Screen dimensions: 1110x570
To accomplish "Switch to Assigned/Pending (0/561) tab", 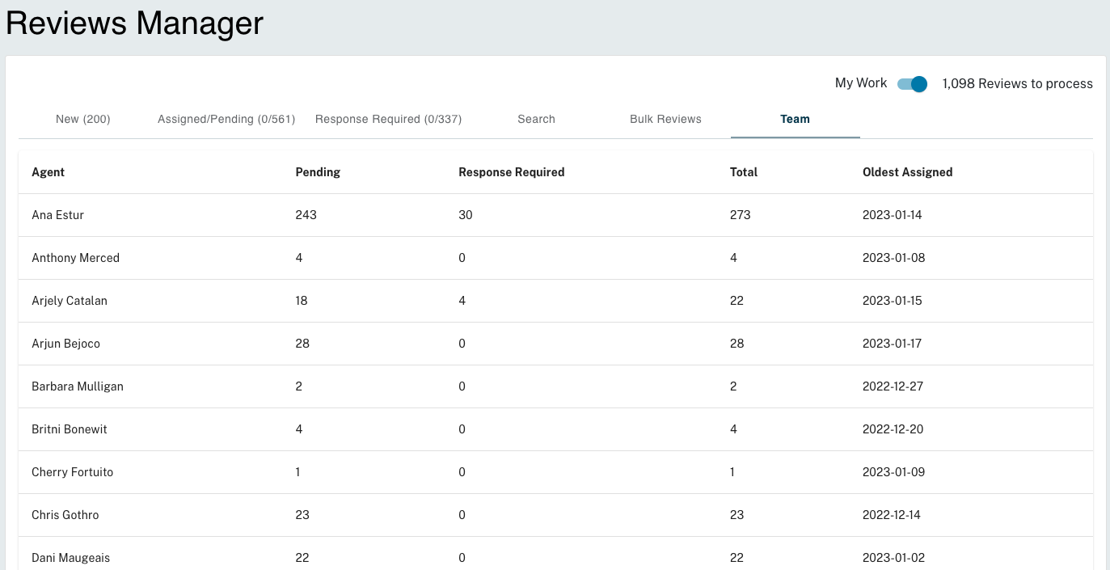I will (x=226, y=119).
